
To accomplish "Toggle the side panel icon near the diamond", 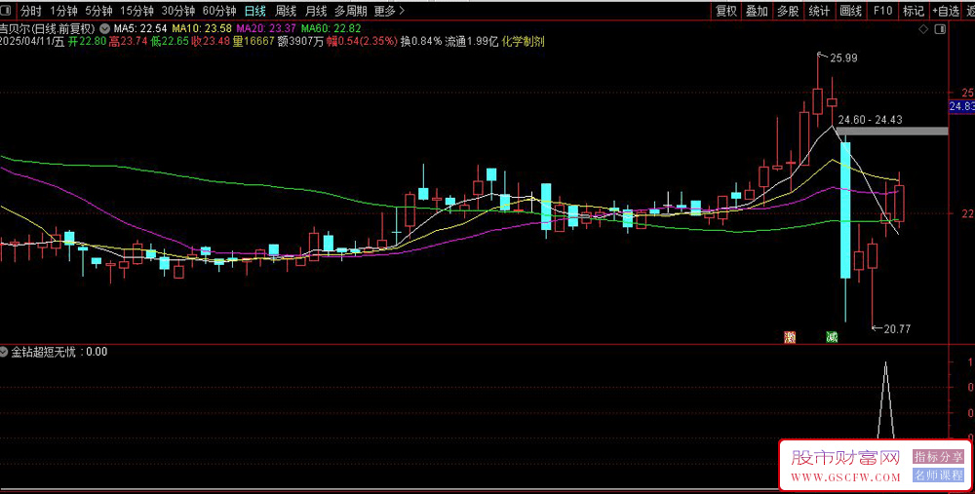I will pyautogui.click(x=940, y=29).
